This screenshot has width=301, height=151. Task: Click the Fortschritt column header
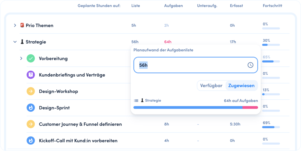tap(272, 5)
